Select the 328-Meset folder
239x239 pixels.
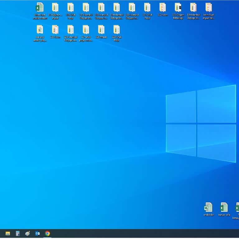[101, 32]
